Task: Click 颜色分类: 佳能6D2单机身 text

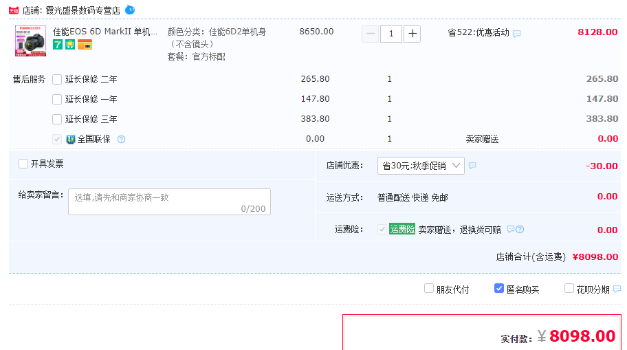Action: click(217, 38)
